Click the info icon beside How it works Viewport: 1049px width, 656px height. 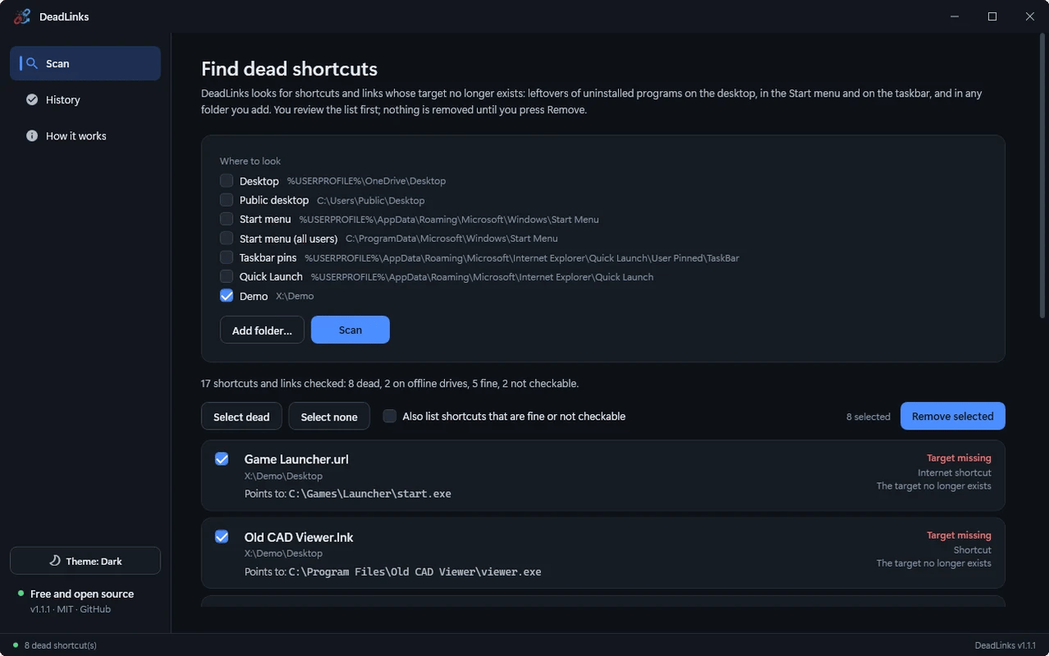click(32, 135)
